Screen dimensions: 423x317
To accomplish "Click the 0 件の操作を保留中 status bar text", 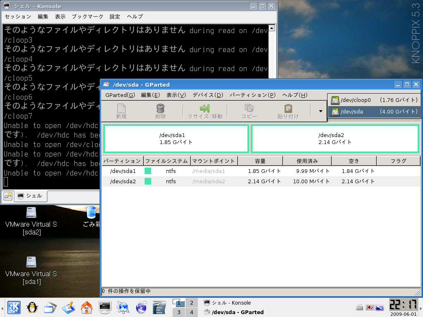I will tap(126, 291).
